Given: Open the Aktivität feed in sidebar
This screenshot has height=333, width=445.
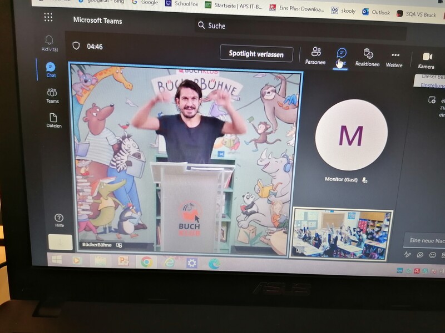Looking at the screenshot, I should 50,43.
